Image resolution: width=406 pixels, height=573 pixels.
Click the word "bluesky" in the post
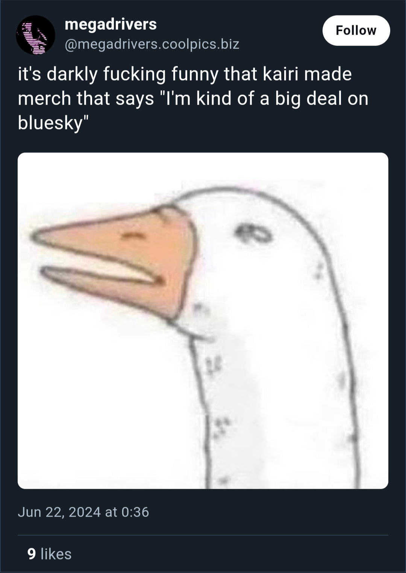[50, 123]
